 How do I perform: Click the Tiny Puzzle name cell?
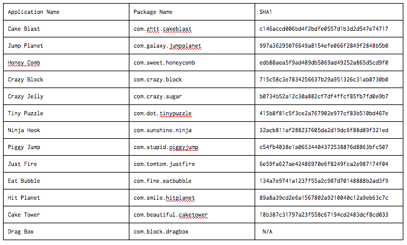click(66, 113)
